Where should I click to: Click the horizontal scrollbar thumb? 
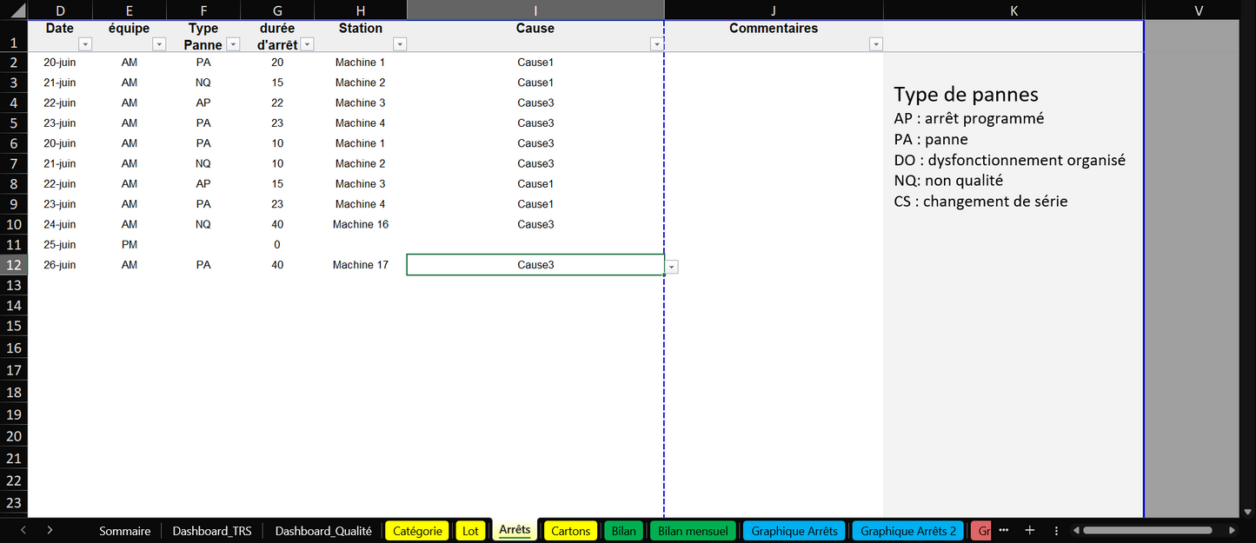(x=1146, y=530)
